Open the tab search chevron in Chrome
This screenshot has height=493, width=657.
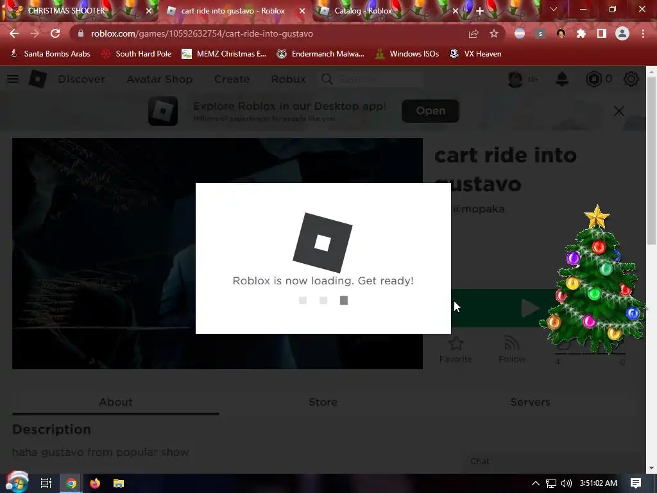pyautogui.click(x=554, y=9)
